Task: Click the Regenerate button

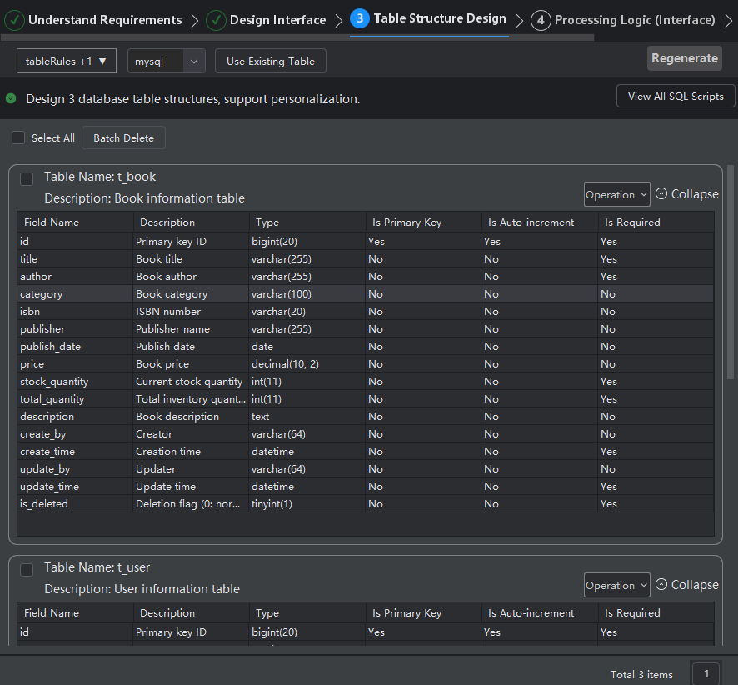Action: coord(684,58)
